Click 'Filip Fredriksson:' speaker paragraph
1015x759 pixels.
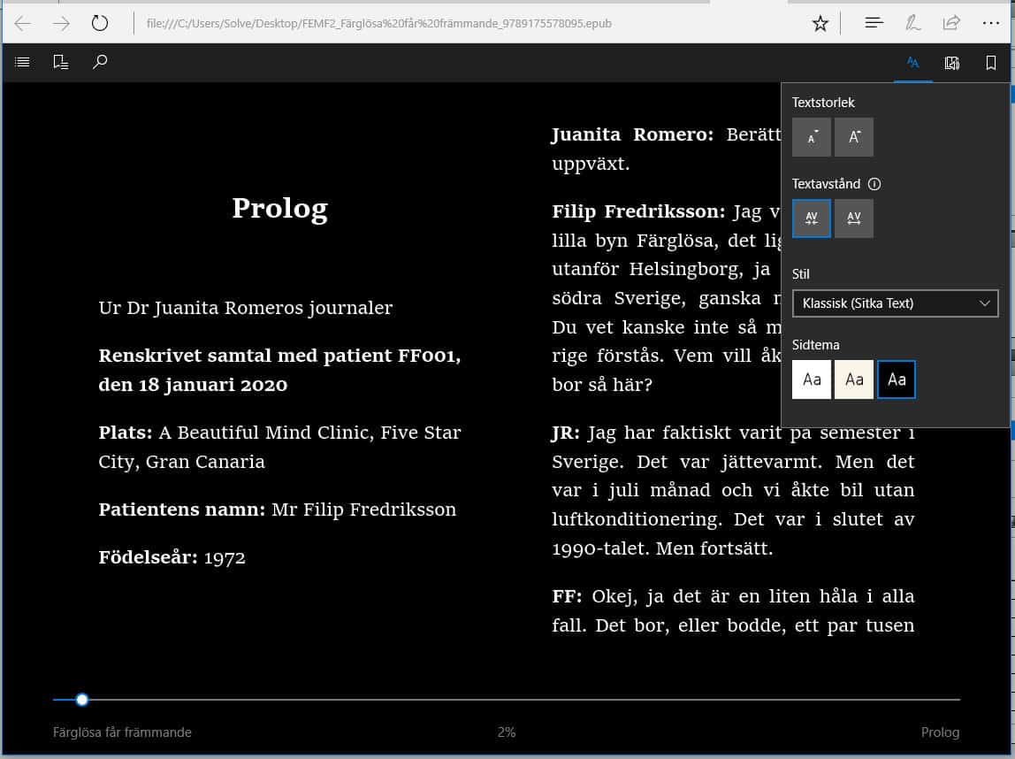[x=666, y=298]
